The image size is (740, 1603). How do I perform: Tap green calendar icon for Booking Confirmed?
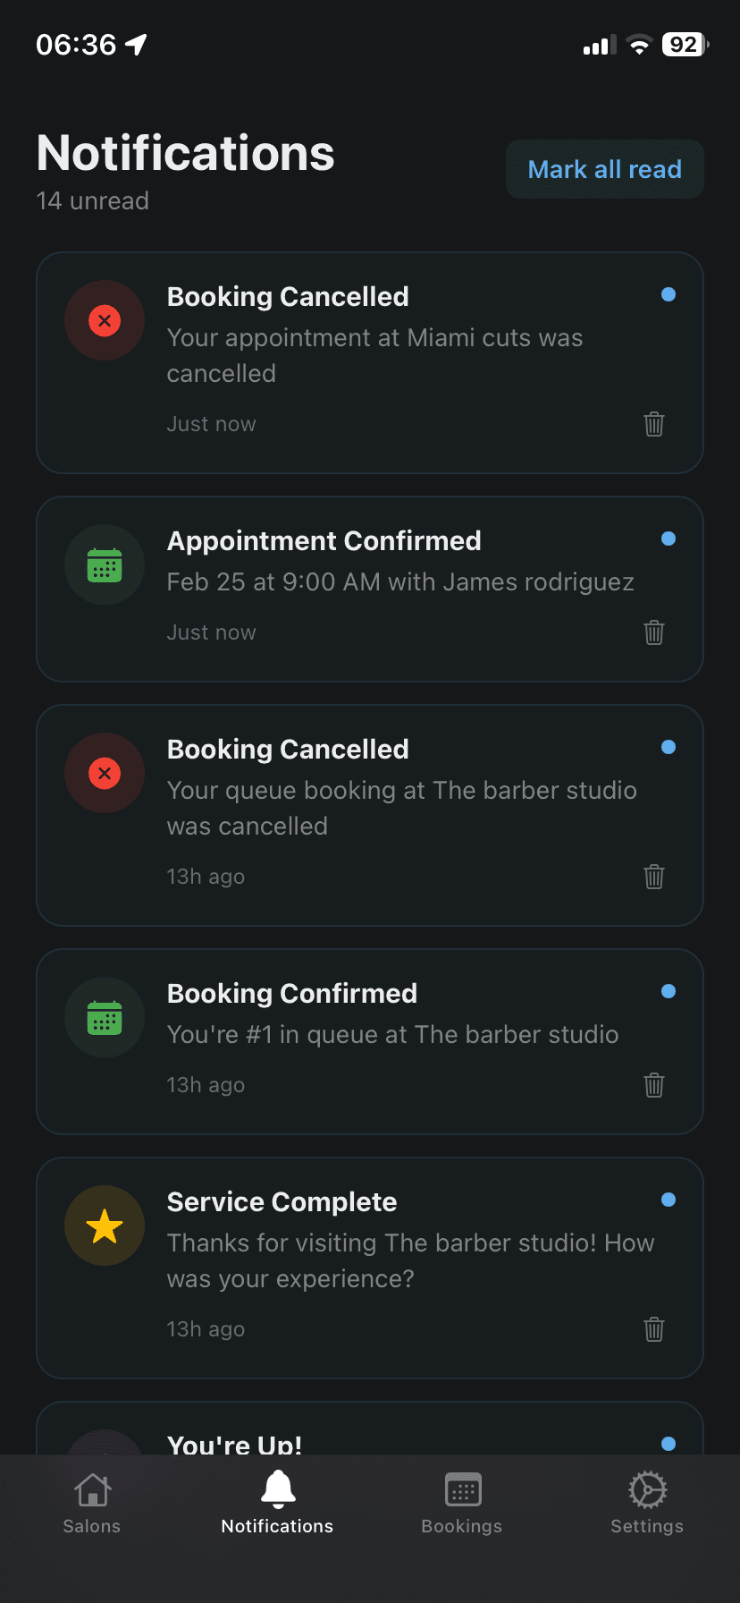105,1017
